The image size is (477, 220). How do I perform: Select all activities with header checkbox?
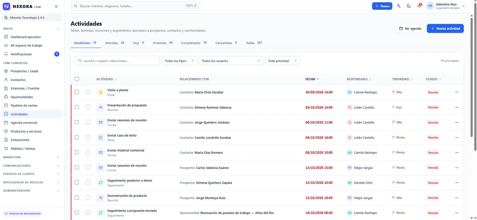coord(77,79)
